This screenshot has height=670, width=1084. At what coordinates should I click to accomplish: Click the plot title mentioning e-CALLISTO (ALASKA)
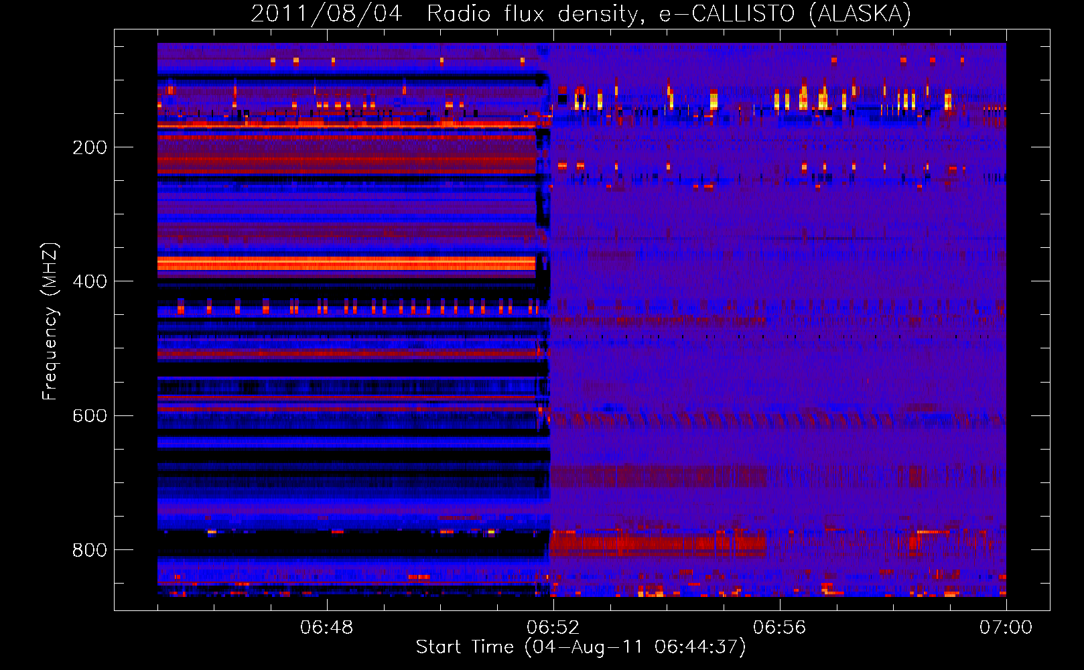tap(581, 13)
